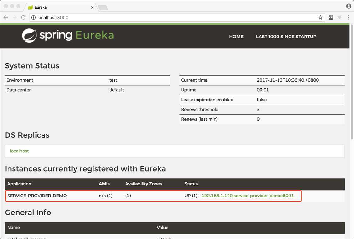Image resolution: width=354 pixels, height=239 pixels.
Task: Click the Spring leaf logo
Action: tap(29, 36)
